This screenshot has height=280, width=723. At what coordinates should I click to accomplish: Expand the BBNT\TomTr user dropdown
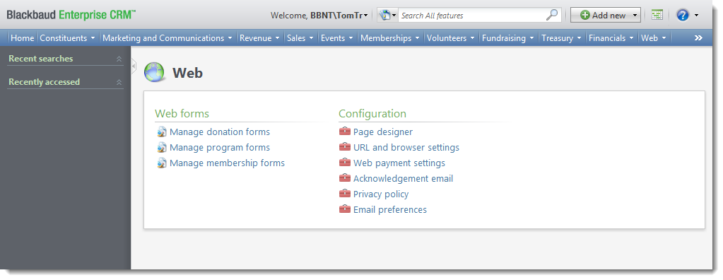tap(365, 16)
